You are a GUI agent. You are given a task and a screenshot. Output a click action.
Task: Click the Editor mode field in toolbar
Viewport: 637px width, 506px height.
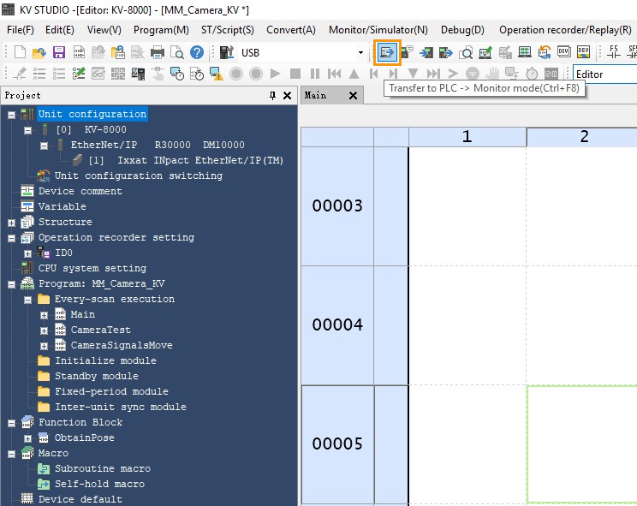pyautogui.click(x=604, y=74)
